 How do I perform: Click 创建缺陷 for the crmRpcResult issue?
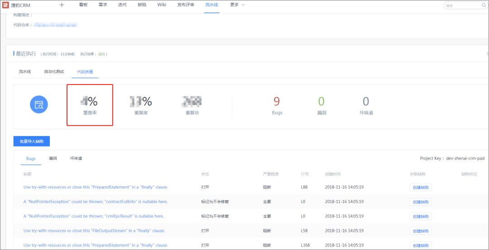pos(420,217)
